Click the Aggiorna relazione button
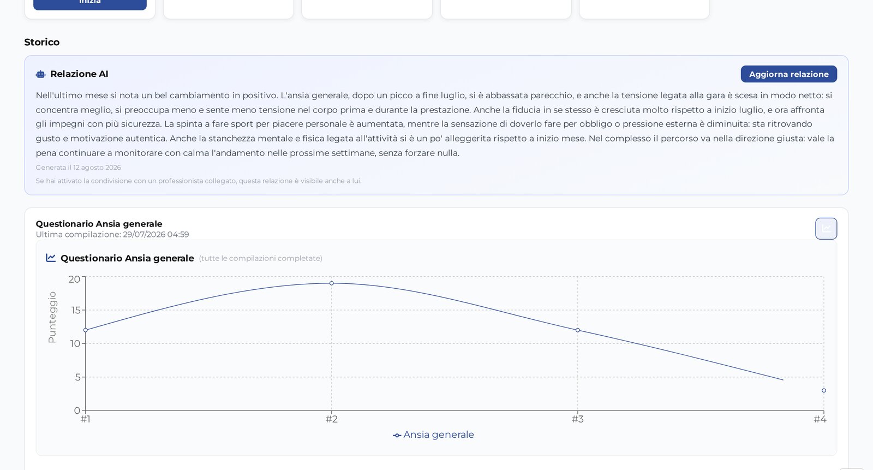 point(788,74)
